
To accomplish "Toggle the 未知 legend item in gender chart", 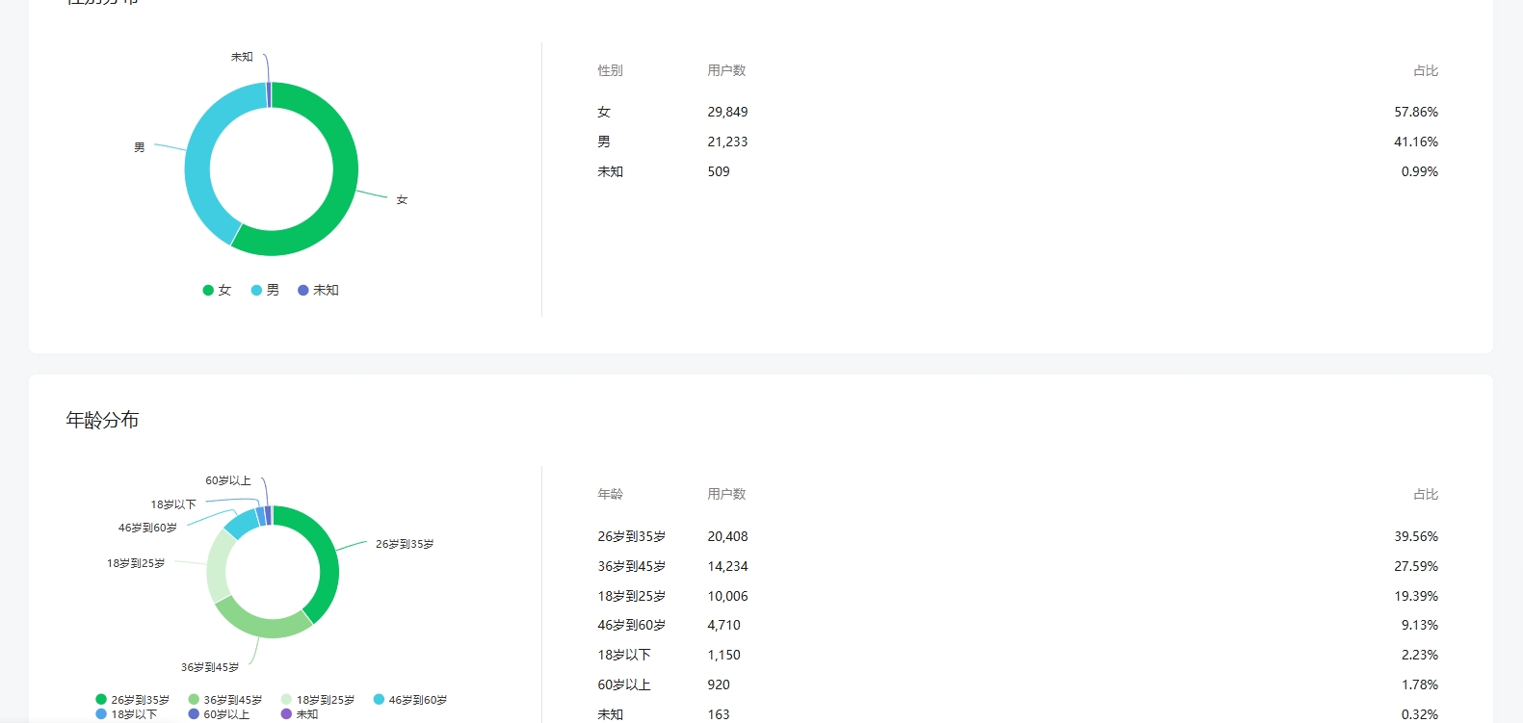I will click(318, 290).
